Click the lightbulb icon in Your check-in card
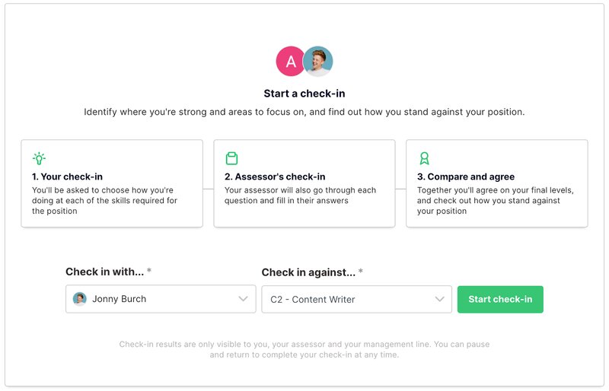The width and height of the screenshot is (609, 391). tap(39, 158)
